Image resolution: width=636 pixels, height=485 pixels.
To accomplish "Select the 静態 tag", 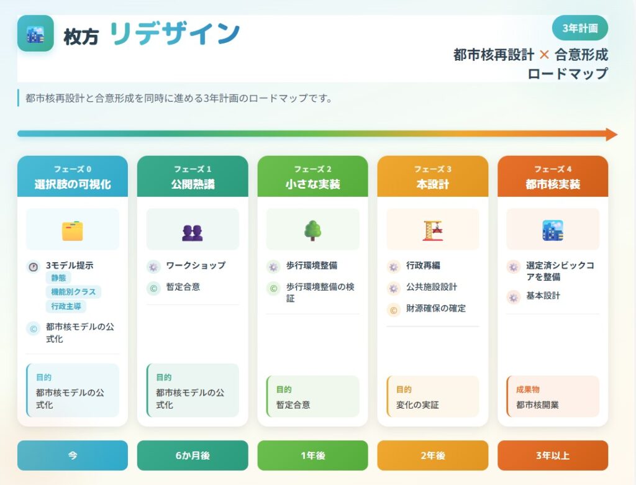I will point(59,278).
